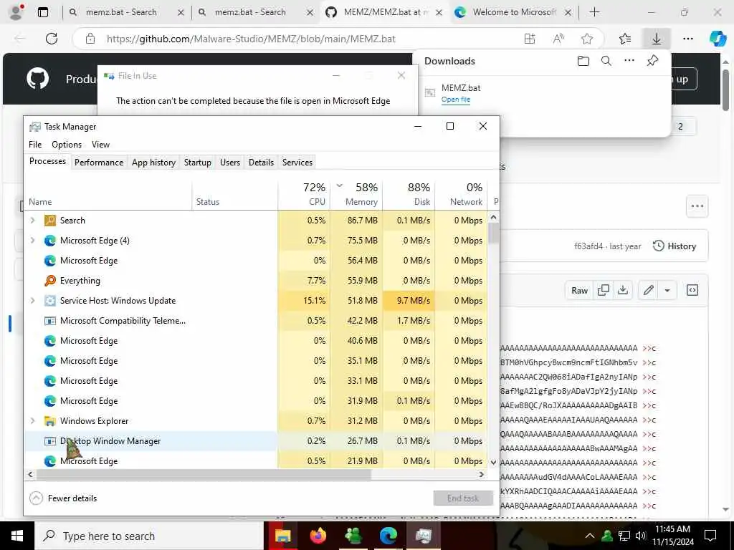Image resolution: width=734 pixels, height=550 pixels.
Task: Open the notification center icon
Action: pos(710,536)
